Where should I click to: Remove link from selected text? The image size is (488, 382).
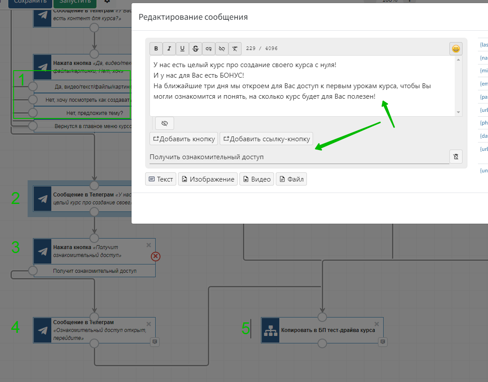pyautogui.click(x=222, y=49)
